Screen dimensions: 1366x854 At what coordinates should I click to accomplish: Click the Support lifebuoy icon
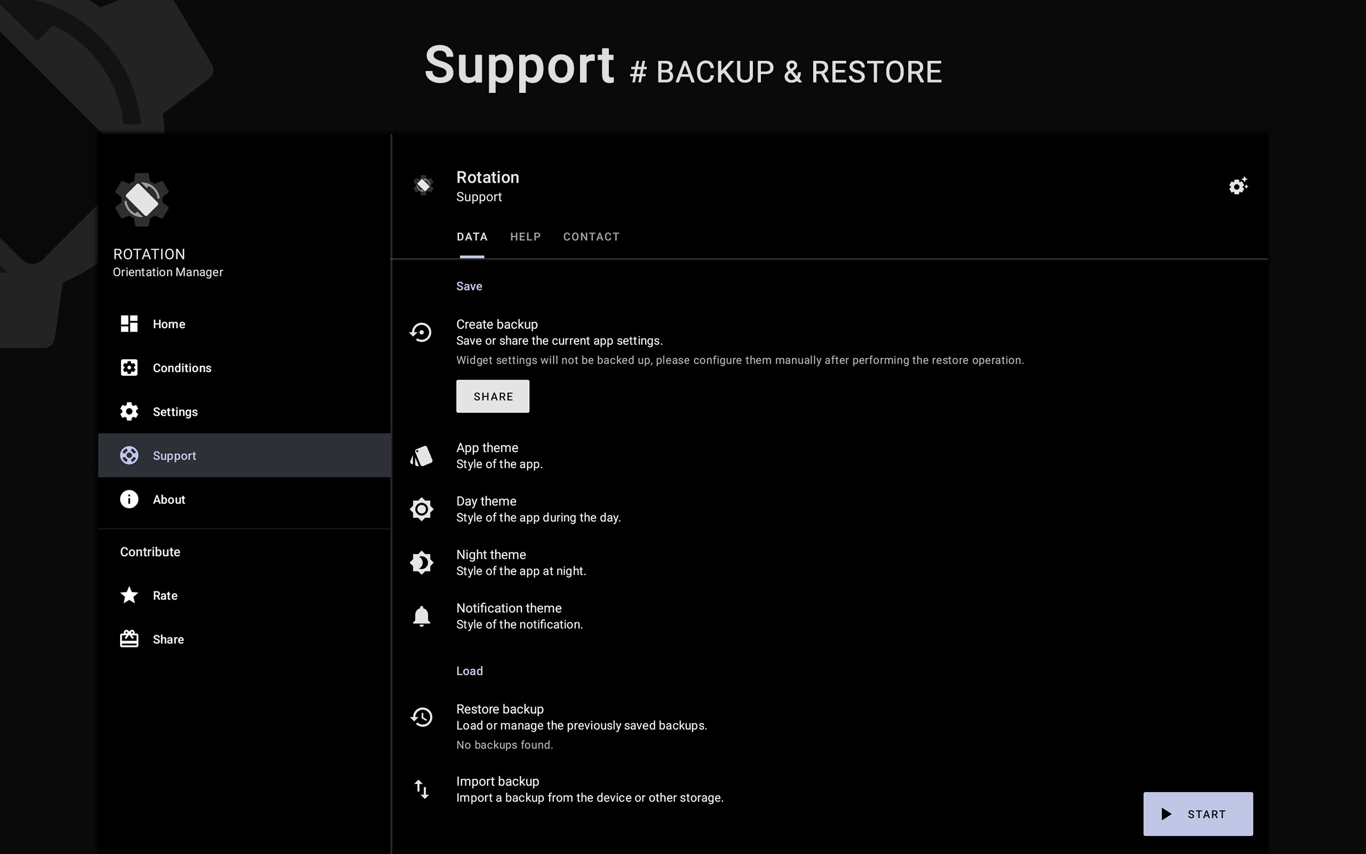click(129, 455)
